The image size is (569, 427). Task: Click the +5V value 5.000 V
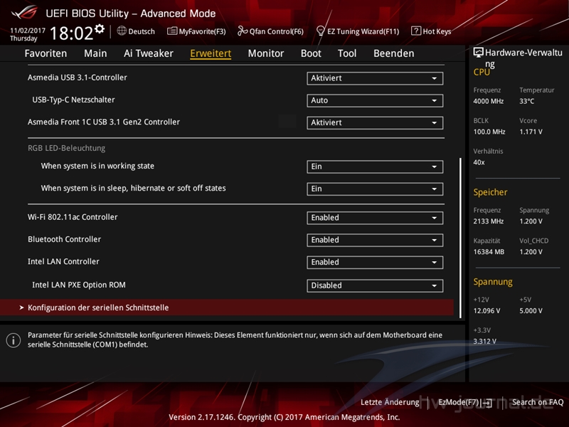click(x=531, y=311)
